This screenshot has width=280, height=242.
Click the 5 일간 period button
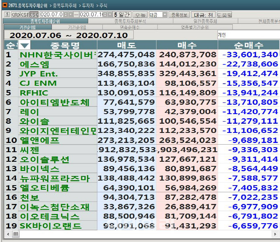(x=122, y=15)
